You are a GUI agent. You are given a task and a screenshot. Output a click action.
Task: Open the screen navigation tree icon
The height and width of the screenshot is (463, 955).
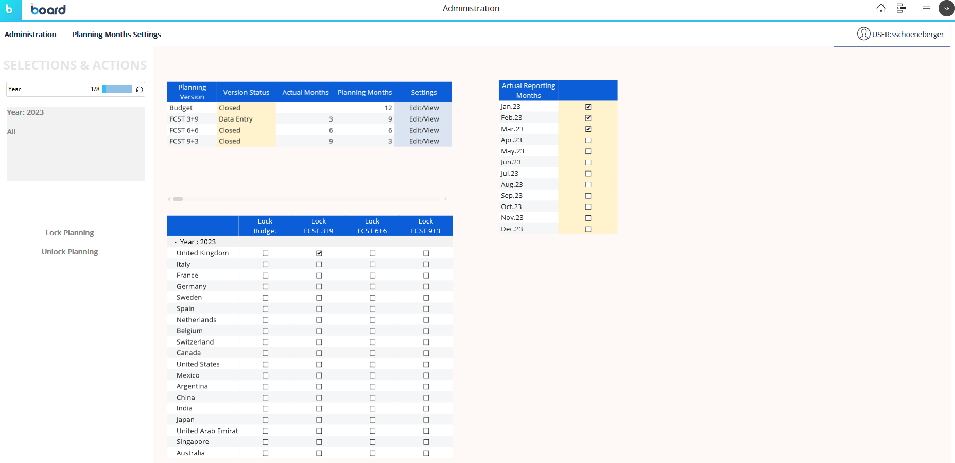(x=901, y=8)
